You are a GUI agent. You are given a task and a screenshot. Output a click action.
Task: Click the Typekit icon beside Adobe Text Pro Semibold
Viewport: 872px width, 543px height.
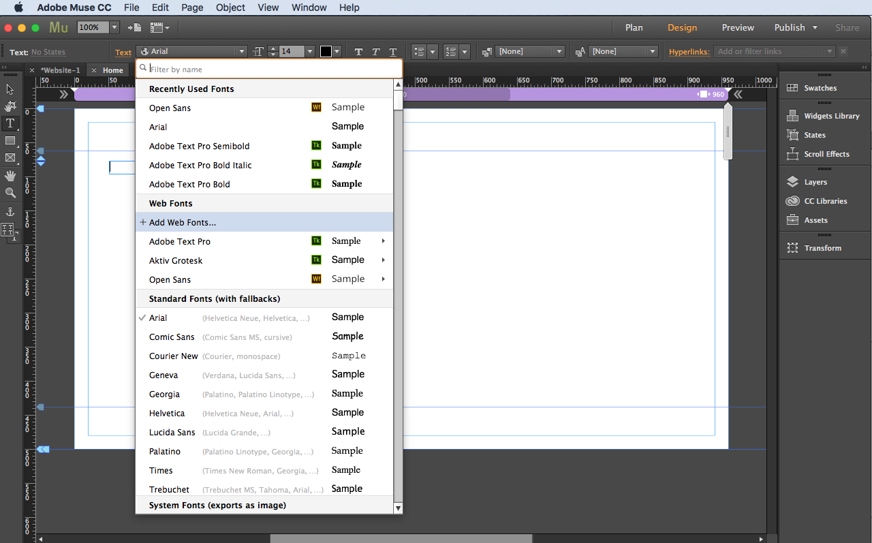pyautogui.click(x=316, y=145)
